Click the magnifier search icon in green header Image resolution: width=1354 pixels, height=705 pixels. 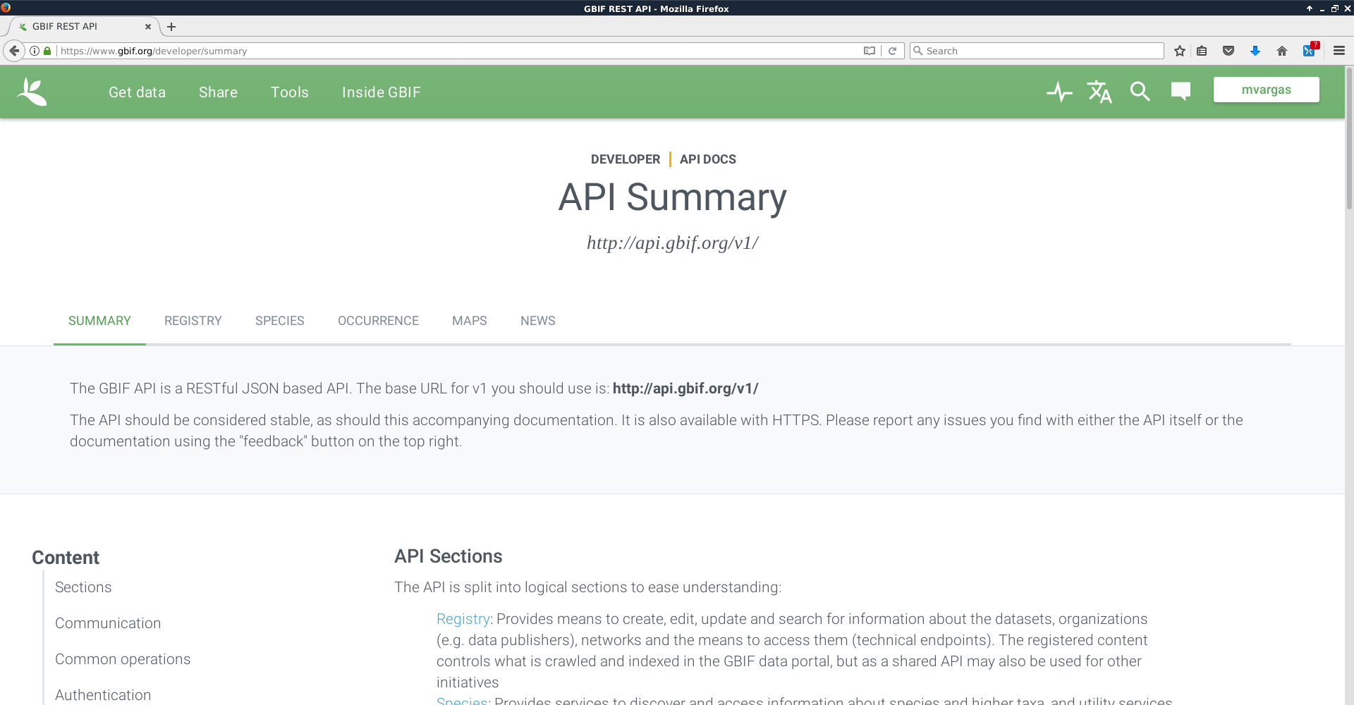(x=1140, y=92)
